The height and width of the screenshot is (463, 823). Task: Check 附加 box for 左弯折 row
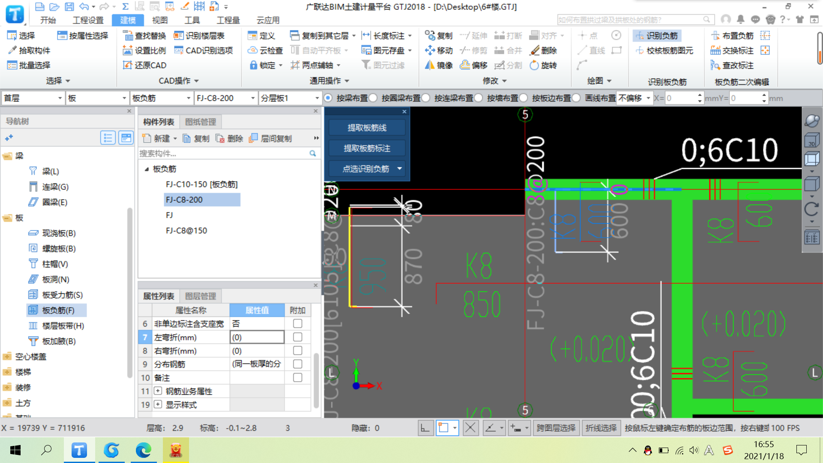pyautogui.click(x=297, y=337)
